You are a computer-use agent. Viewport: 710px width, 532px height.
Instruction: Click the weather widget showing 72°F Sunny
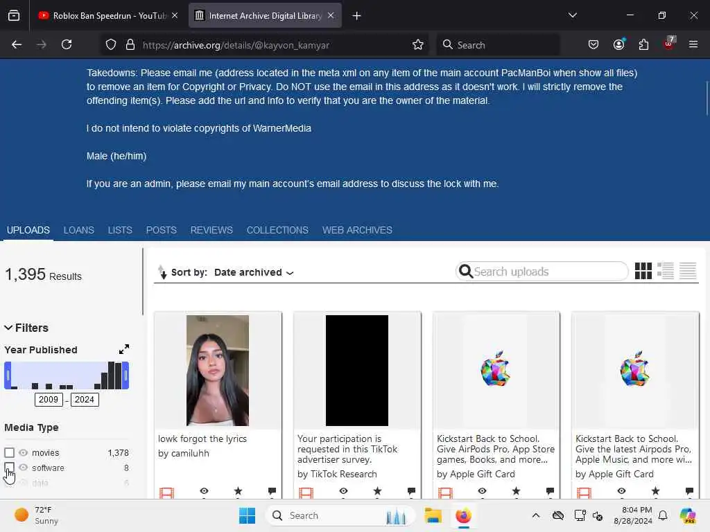(36, 515)
